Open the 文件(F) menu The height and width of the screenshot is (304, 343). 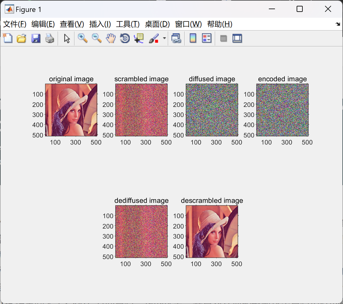[15, 24]
